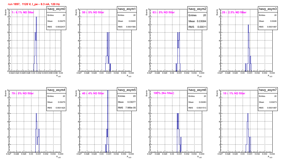282x162 pixels.
Task: Select the havg_asym4 stats box title
Action: coord(56,90)
